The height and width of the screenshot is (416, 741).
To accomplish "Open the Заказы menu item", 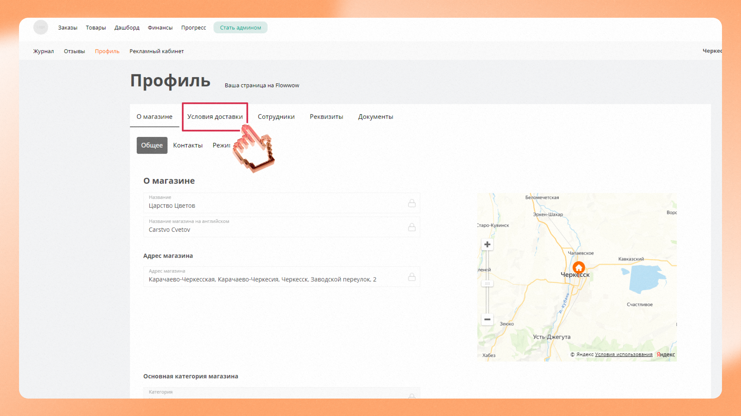I will (x=67, y=27).
